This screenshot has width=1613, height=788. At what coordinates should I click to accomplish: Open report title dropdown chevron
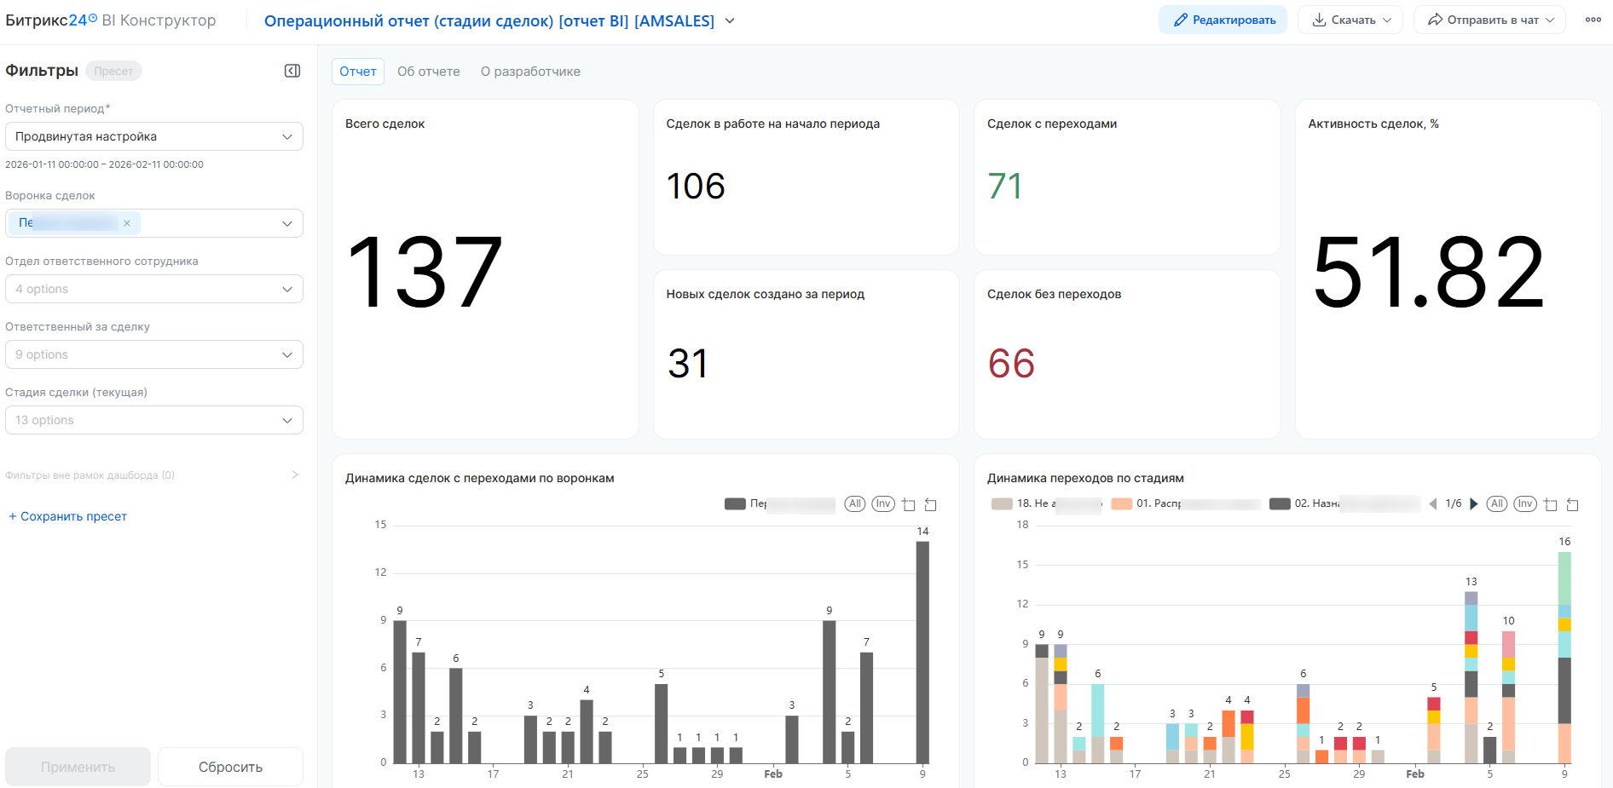click(x=730, y=20)
